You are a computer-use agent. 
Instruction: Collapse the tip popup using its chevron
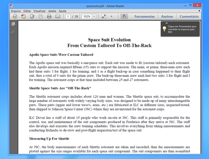167,23
